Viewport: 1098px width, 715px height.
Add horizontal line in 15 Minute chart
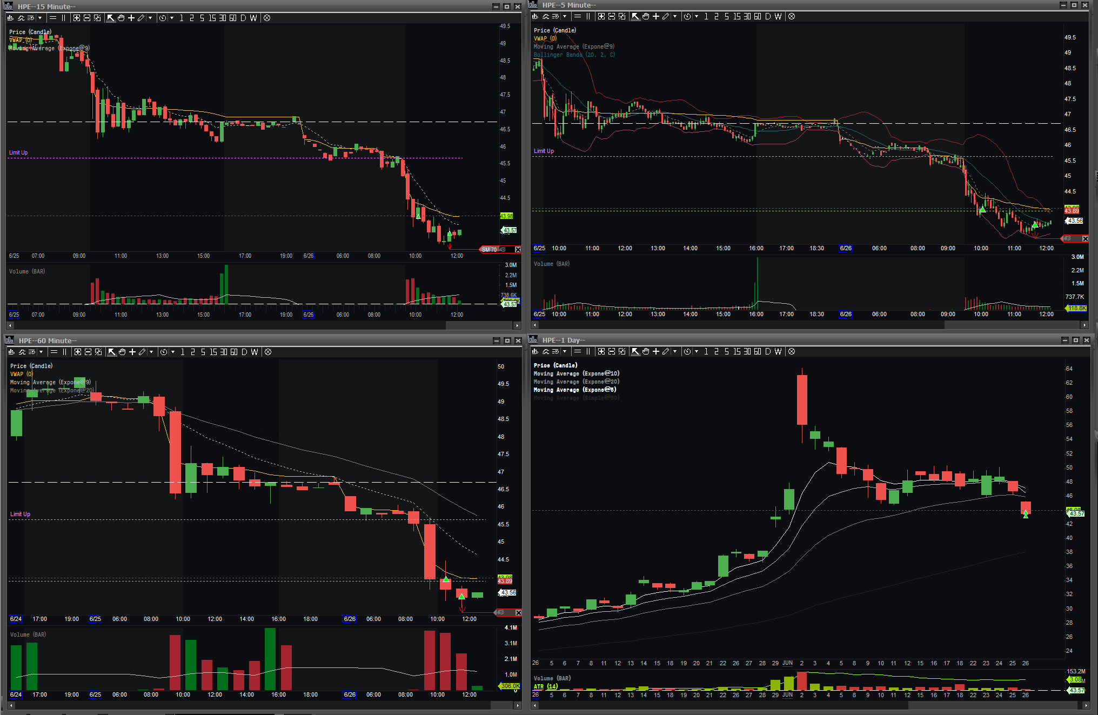pos(53,18)
